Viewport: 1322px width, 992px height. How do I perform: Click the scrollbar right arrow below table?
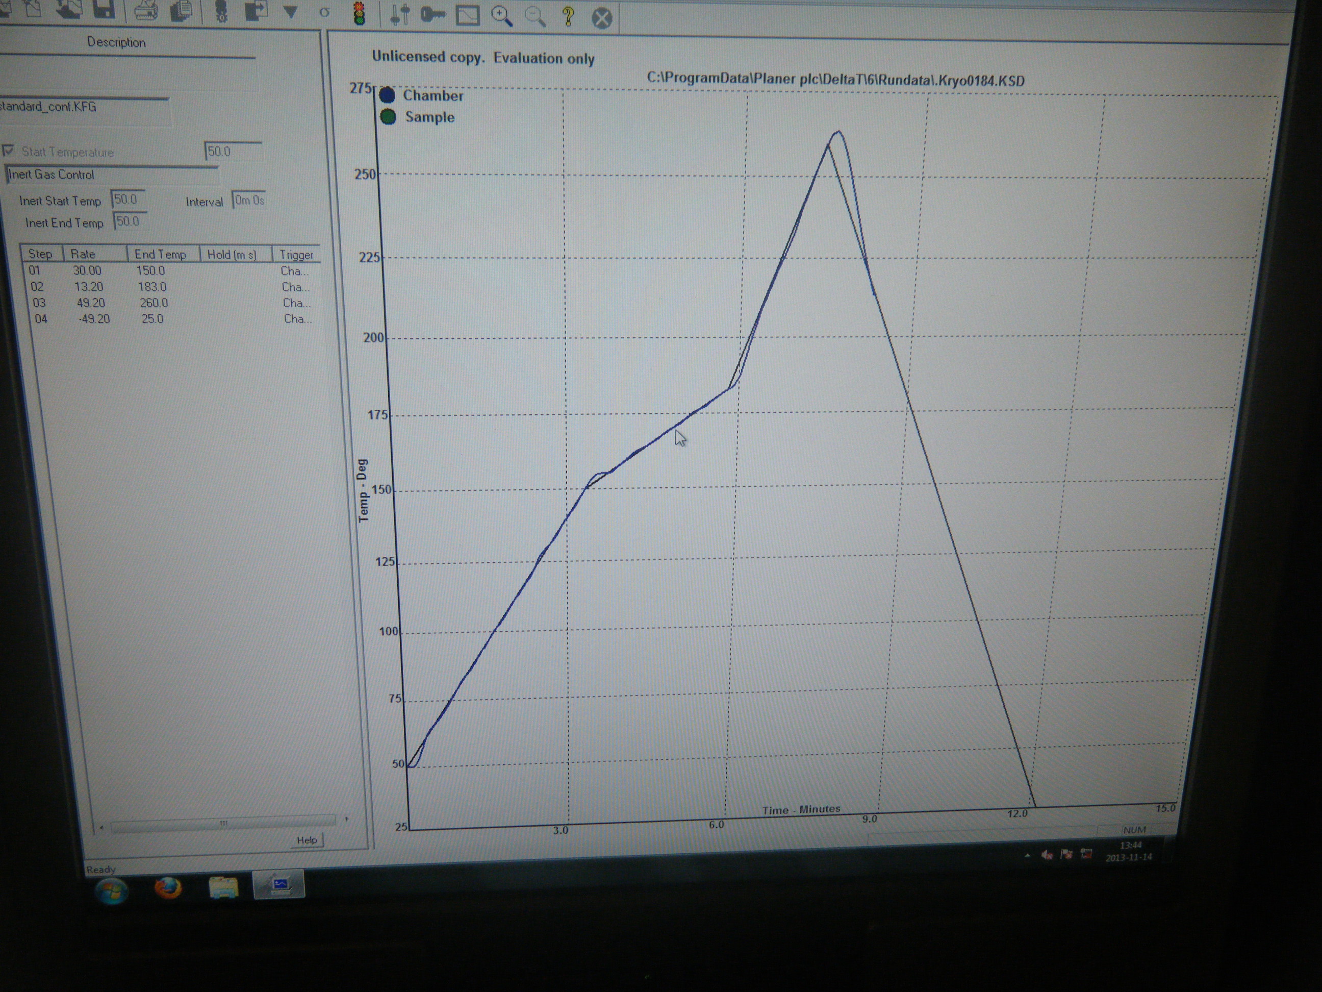pos(346,819)
